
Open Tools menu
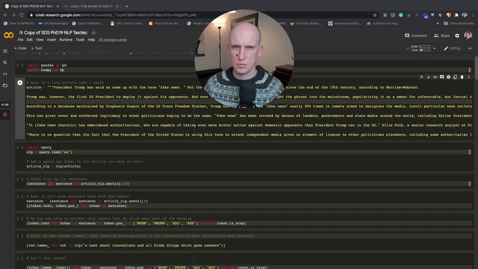click(x=80, y=40)
